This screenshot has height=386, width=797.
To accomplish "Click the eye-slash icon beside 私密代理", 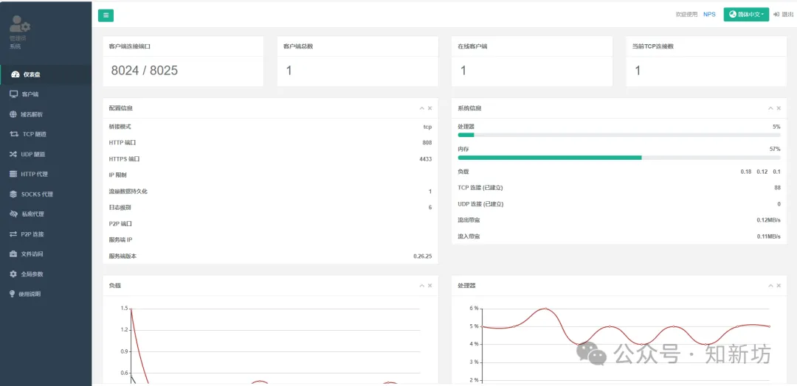I will coord(13,214).
